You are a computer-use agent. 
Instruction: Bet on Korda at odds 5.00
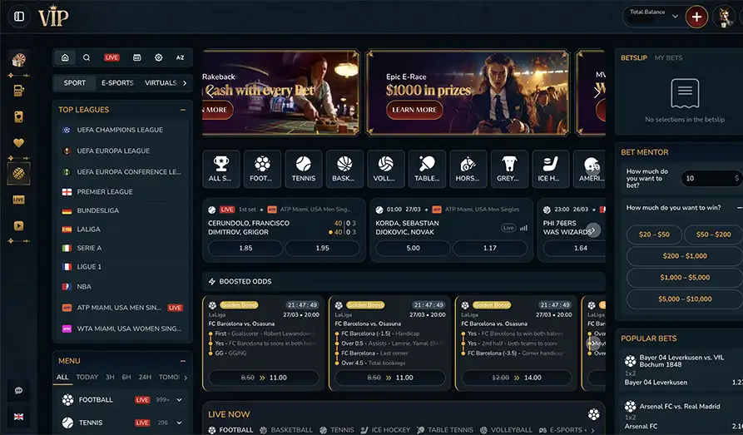click(414, 249)
